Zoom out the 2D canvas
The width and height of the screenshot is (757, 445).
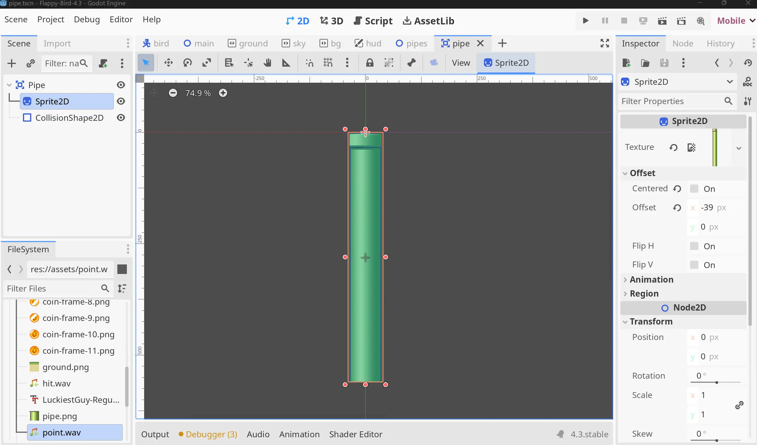(x=173, y=93)
